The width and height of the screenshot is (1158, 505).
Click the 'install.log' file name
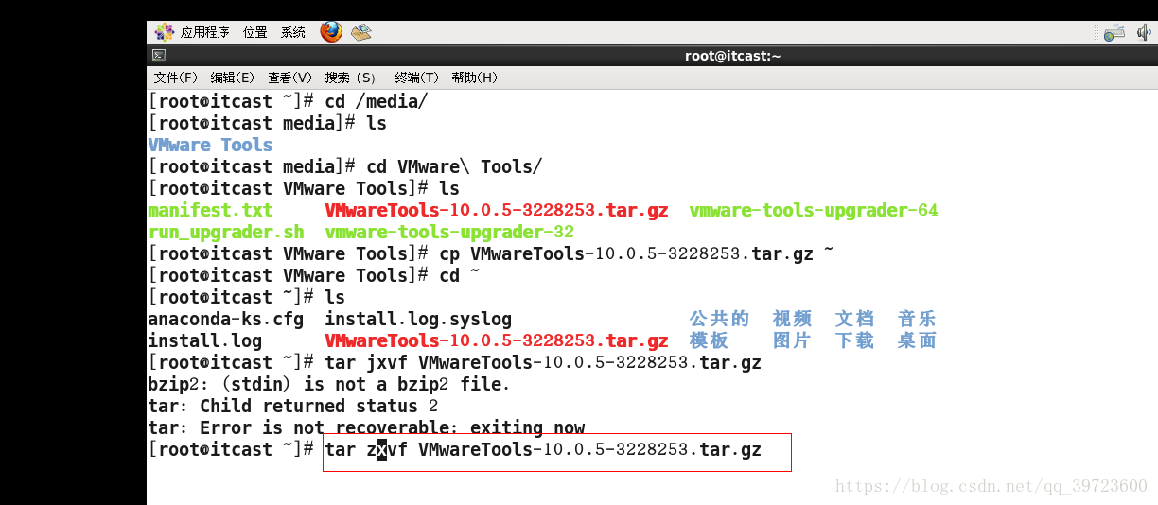tap(205, 340)
